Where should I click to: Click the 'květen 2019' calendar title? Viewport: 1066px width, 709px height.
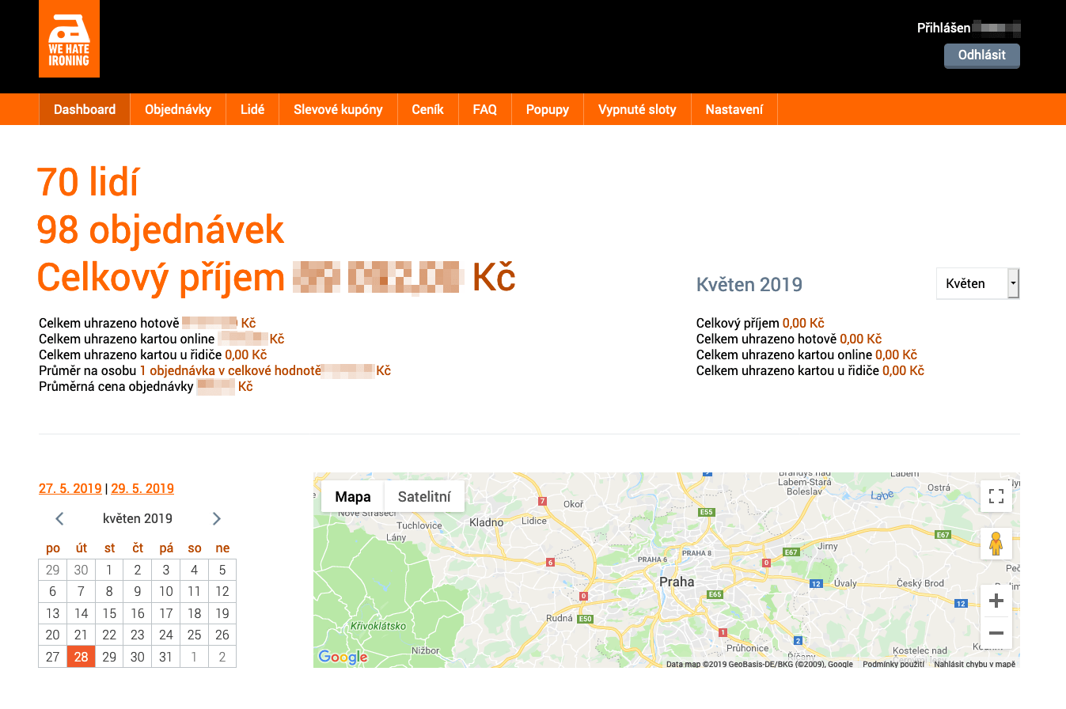tap(138, 519)
